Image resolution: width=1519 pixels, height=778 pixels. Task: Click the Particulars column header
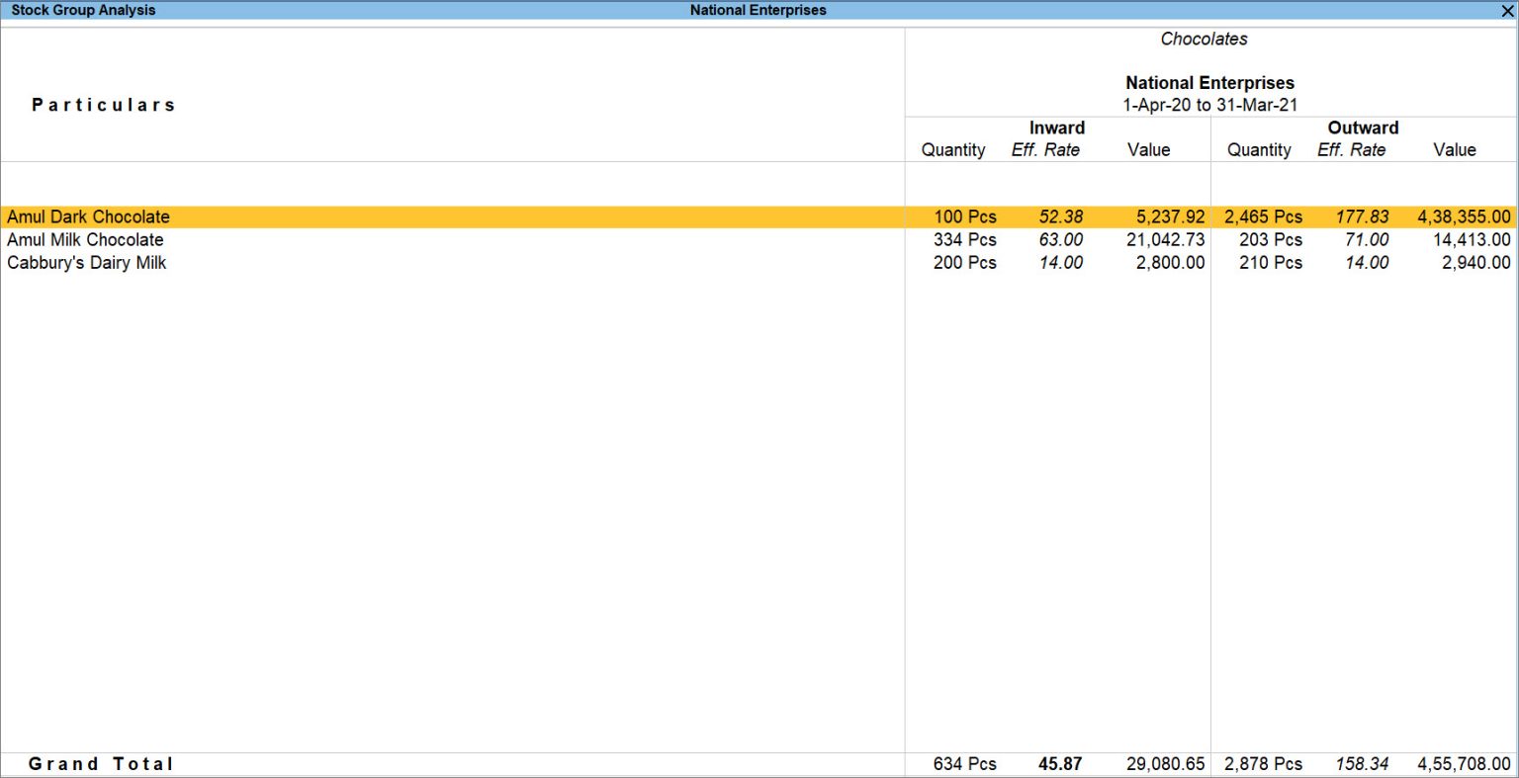pos(104,104)
